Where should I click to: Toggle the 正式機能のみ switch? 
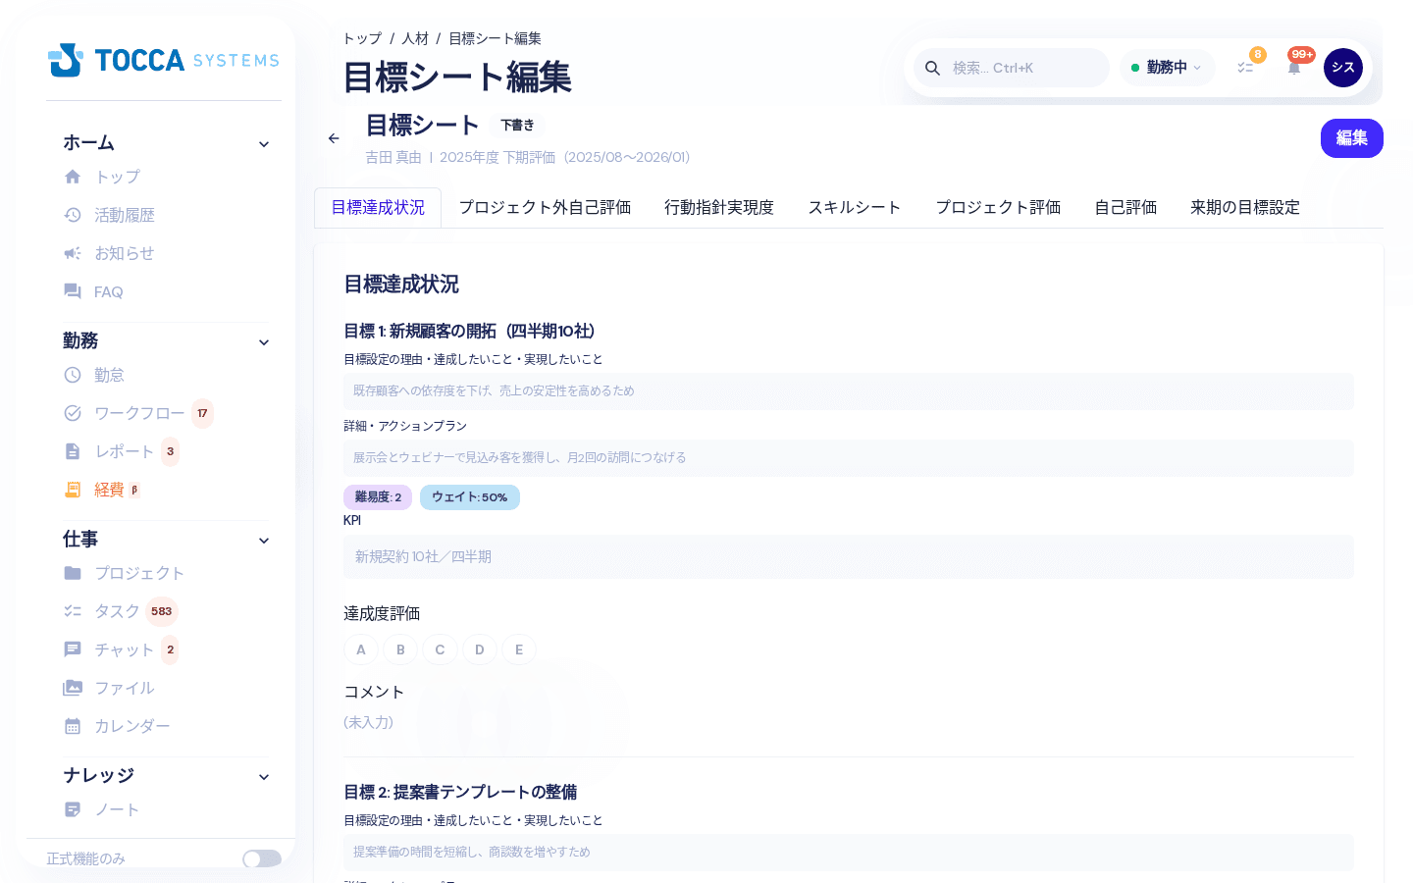[x=262, y=858]
